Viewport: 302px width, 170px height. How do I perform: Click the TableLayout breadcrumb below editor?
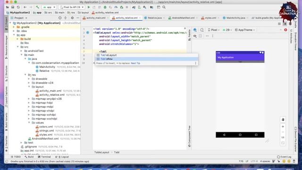click(102, 152)
